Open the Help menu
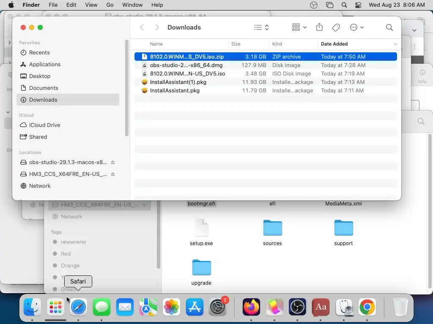 coord(157,5)
